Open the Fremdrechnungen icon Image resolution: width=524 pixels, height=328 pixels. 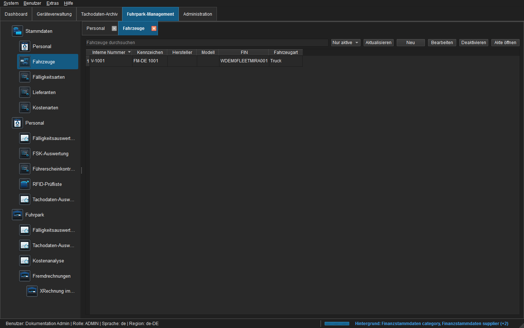coord(25,276)
